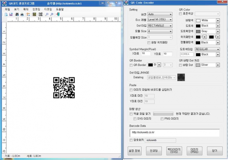Toggle the 원형 위치패턴 checkbox

point(149,43)
